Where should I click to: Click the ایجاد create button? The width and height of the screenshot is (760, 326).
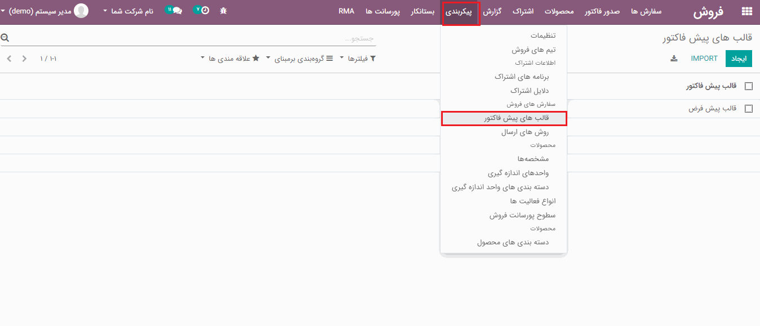coord(738,58)
